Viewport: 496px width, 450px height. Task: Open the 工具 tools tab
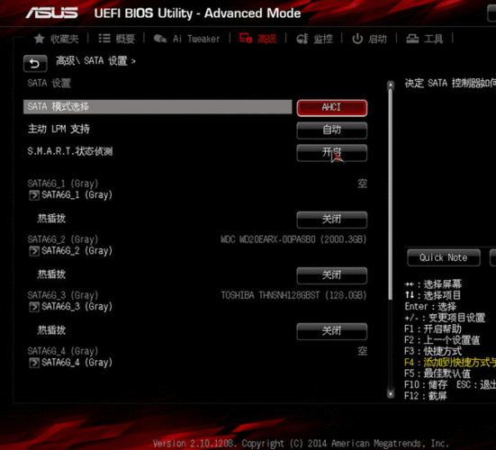[425, 39]
